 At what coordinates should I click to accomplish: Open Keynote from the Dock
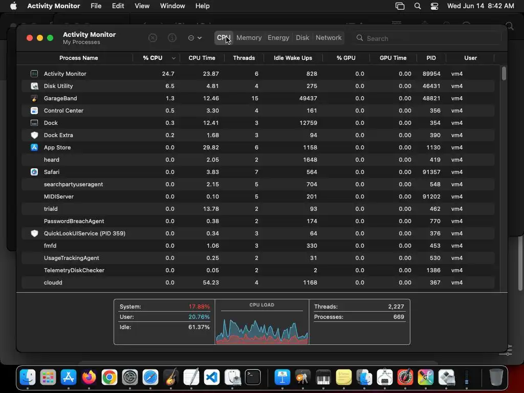pyautogui.click(x=282, y=378)
